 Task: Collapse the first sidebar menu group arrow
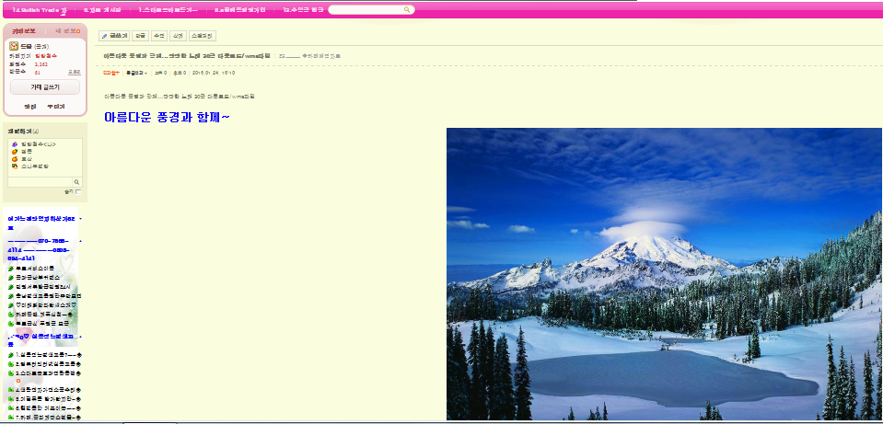80,218
